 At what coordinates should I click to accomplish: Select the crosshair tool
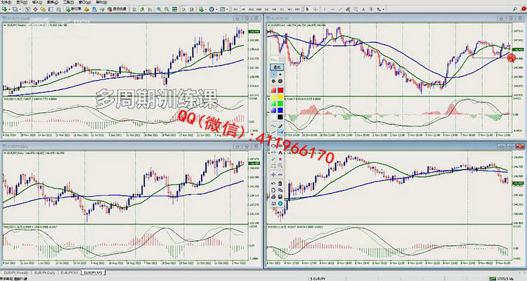tap(315, 9)
